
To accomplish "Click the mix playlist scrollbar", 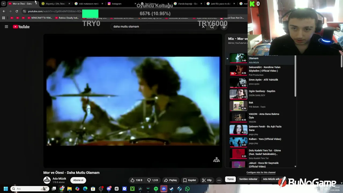I will 295,76.
